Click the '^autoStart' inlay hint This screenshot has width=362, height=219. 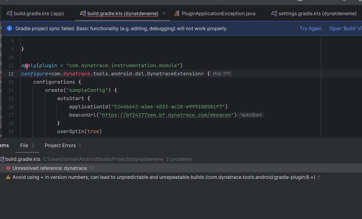(251, 115)
